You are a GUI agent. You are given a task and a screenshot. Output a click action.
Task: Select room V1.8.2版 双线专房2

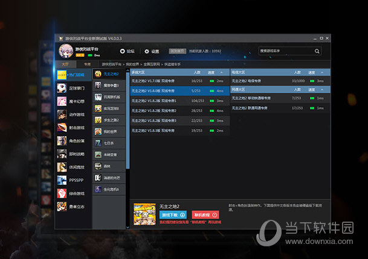point(180,111)
